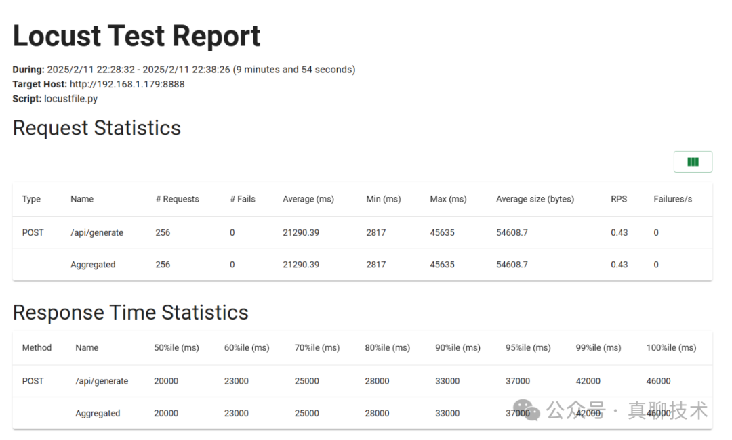Click the "# Requests" column header
The width and height of the screenshot is (732, 440).
tap(177, 199)
